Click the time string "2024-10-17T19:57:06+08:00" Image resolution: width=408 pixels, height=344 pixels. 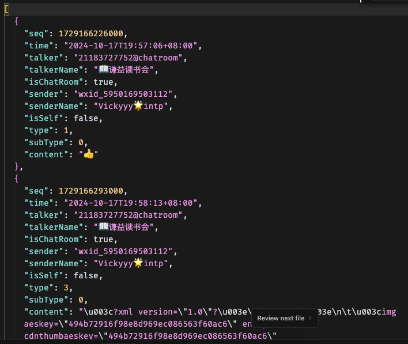coord(131,46)
